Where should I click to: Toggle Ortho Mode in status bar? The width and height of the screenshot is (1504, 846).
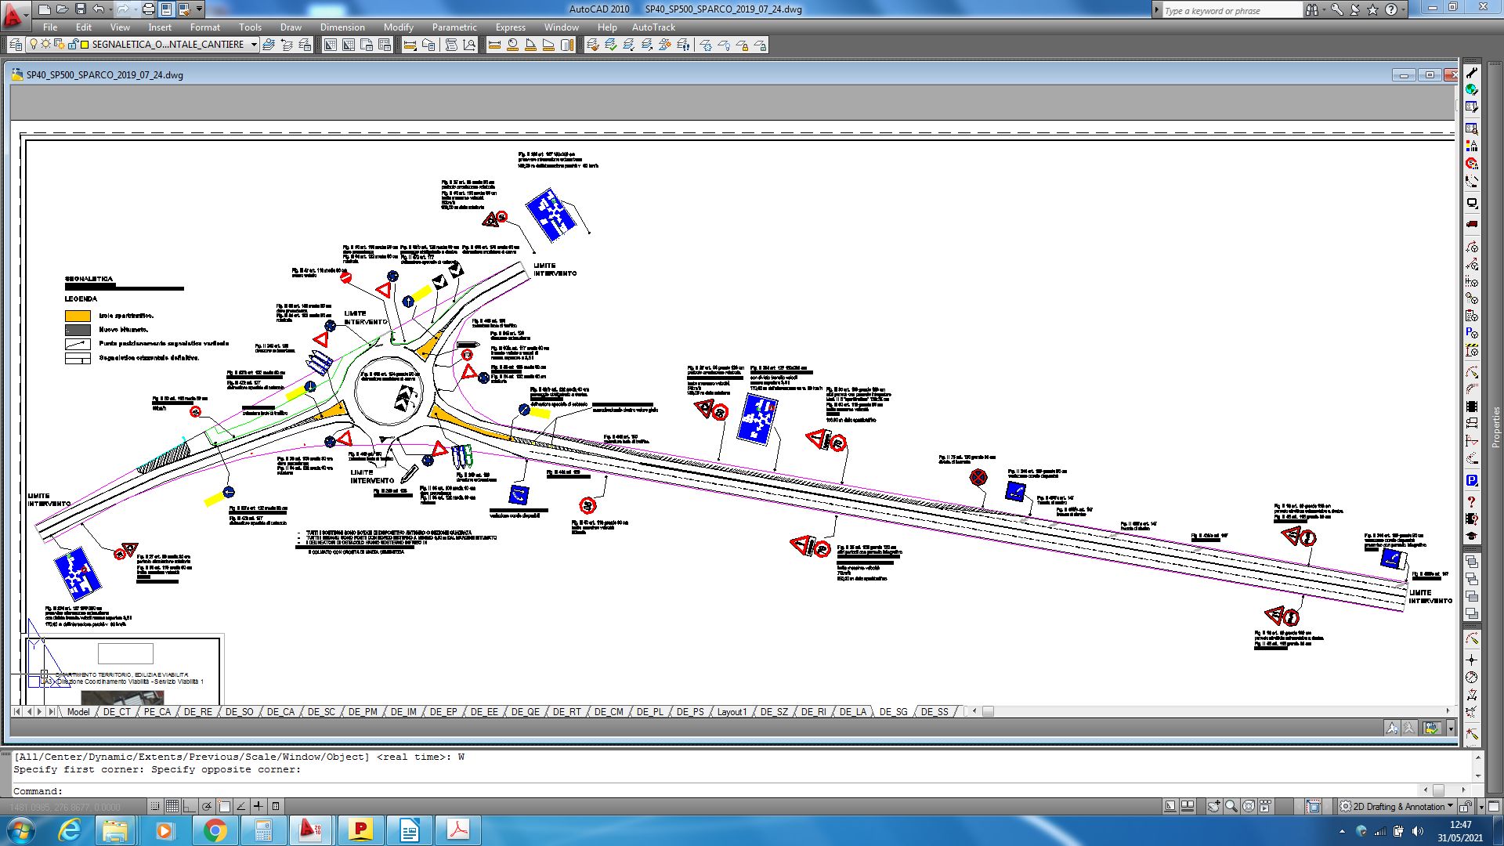click(x=189, y=806)
